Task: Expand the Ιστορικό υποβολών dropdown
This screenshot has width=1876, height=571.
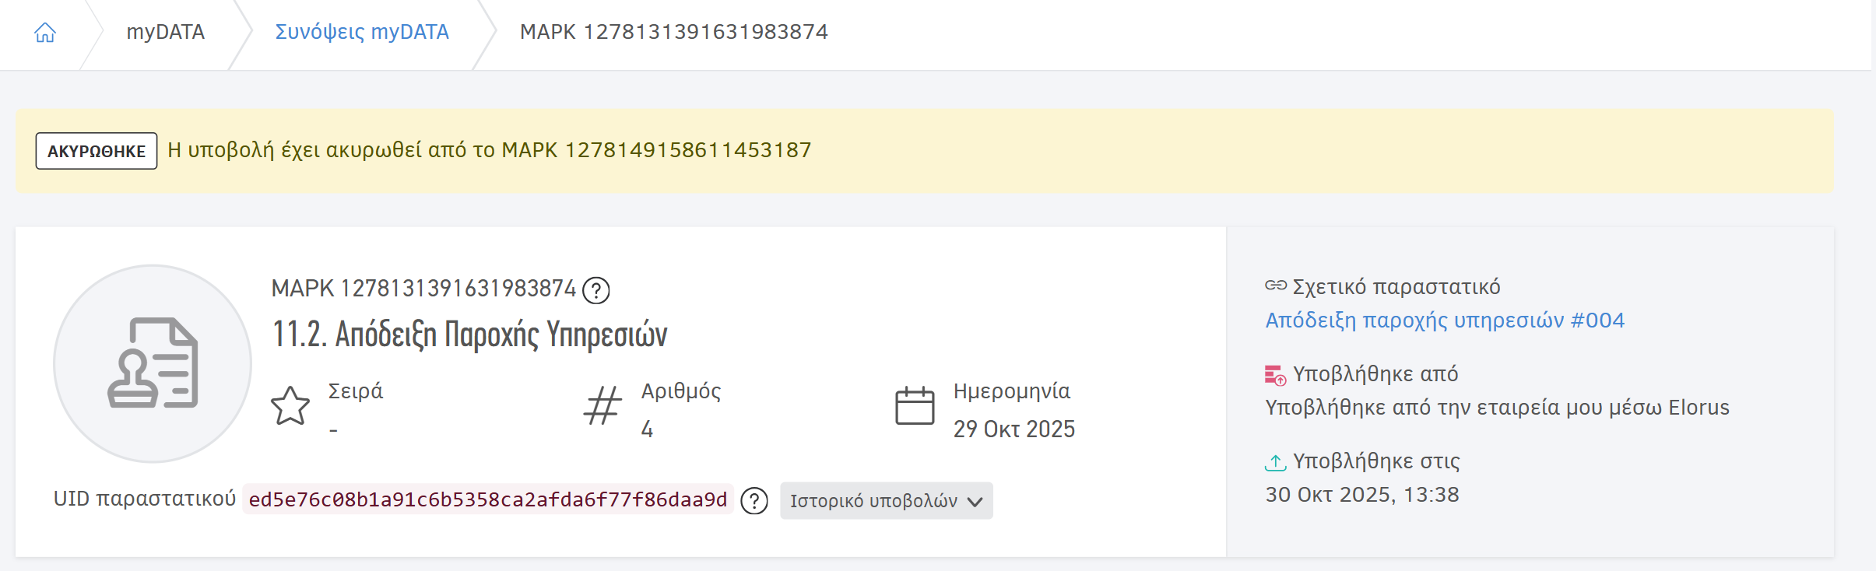Action: click(885, 501)
